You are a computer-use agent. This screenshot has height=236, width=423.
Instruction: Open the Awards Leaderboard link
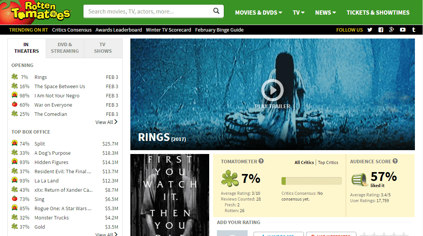pos(119,30)
